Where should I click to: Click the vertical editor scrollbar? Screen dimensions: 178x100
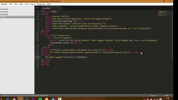[172, 35]
